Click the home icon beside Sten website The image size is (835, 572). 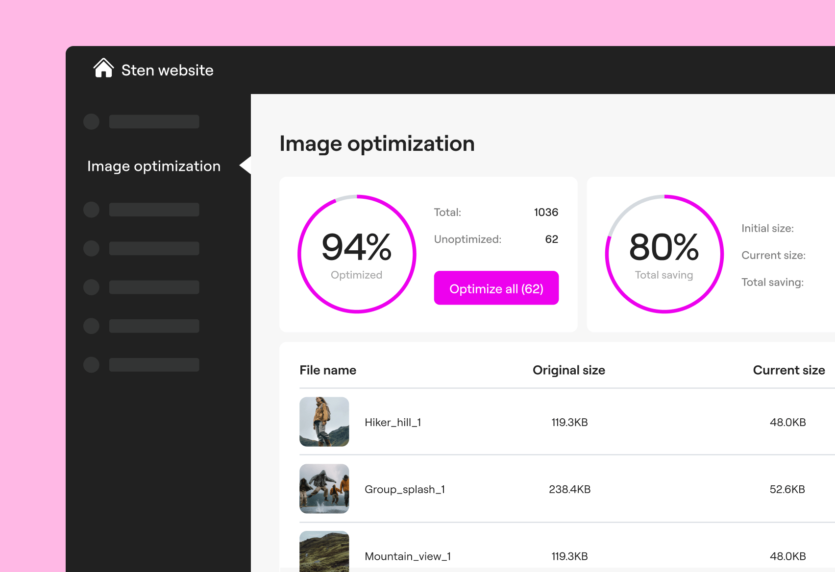[x=103, y=69]
